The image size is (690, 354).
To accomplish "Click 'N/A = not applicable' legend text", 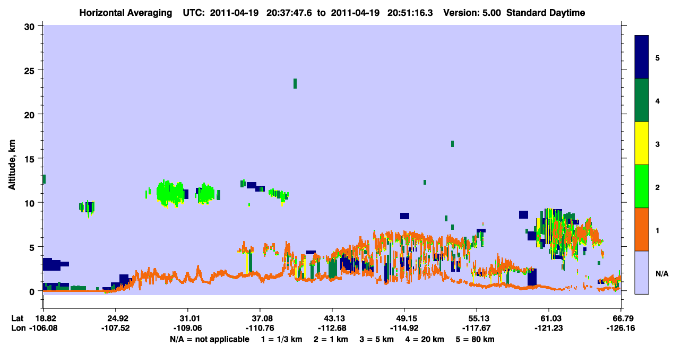I will tap(210, 339).
